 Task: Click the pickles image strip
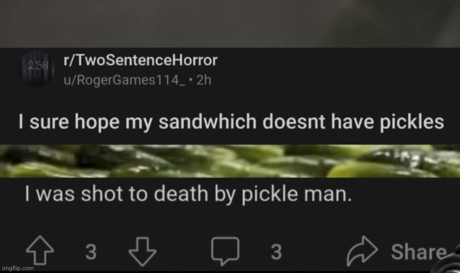click(x=230, y=161)
